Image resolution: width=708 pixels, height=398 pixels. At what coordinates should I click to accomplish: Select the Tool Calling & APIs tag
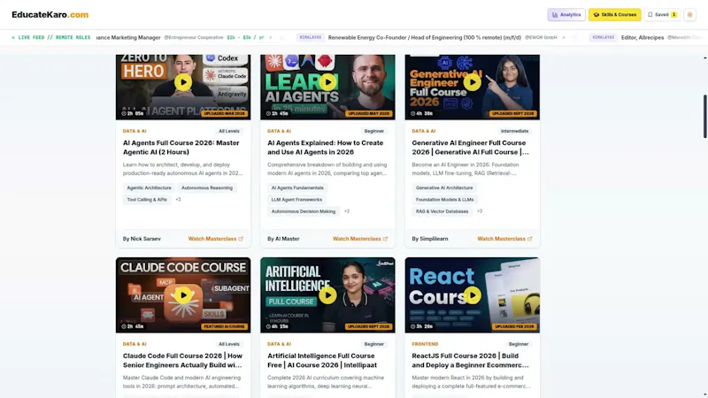[147, 200]
